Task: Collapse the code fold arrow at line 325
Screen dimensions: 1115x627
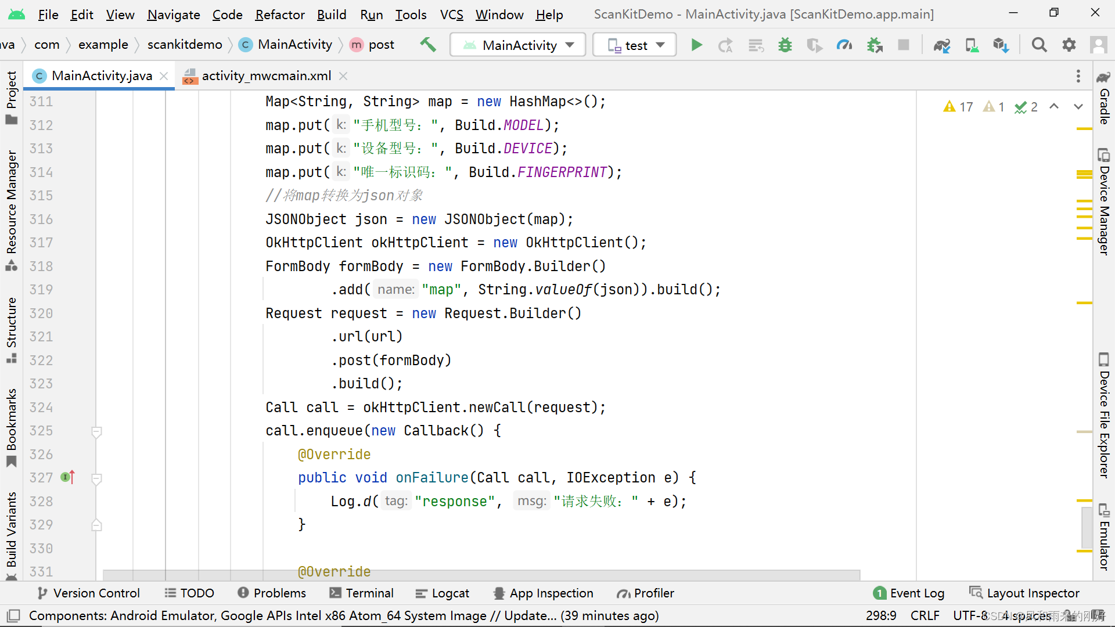Action: point(96,432)
